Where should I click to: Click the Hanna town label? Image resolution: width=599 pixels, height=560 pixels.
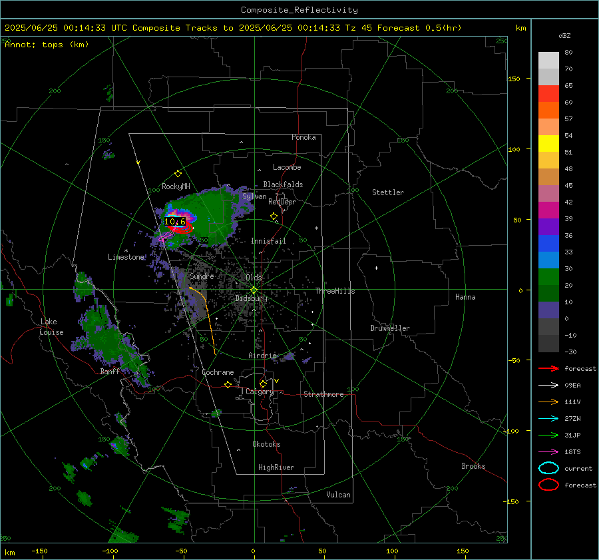pos(465,297)
